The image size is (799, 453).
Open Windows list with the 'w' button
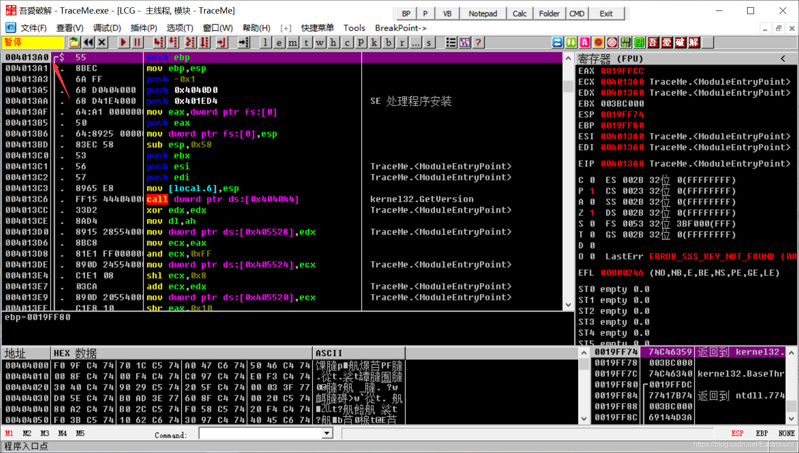point(320,42)
